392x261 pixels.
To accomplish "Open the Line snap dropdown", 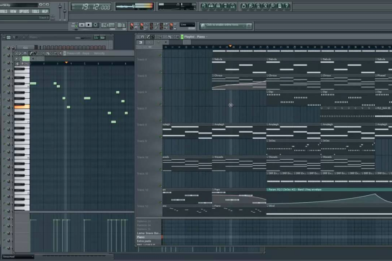I will 187,25.
